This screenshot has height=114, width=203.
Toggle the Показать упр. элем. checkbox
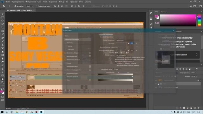point(36,6)
